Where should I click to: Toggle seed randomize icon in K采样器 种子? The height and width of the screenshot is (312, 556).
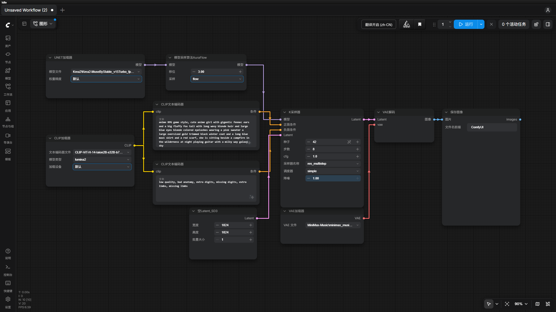[349, 142]
